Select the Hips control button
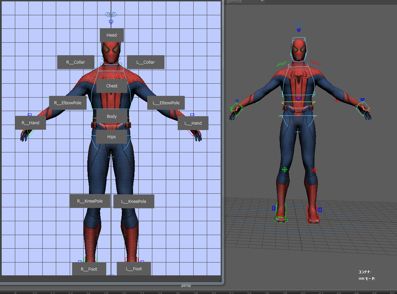397x294 pixels. click(111, 137)
